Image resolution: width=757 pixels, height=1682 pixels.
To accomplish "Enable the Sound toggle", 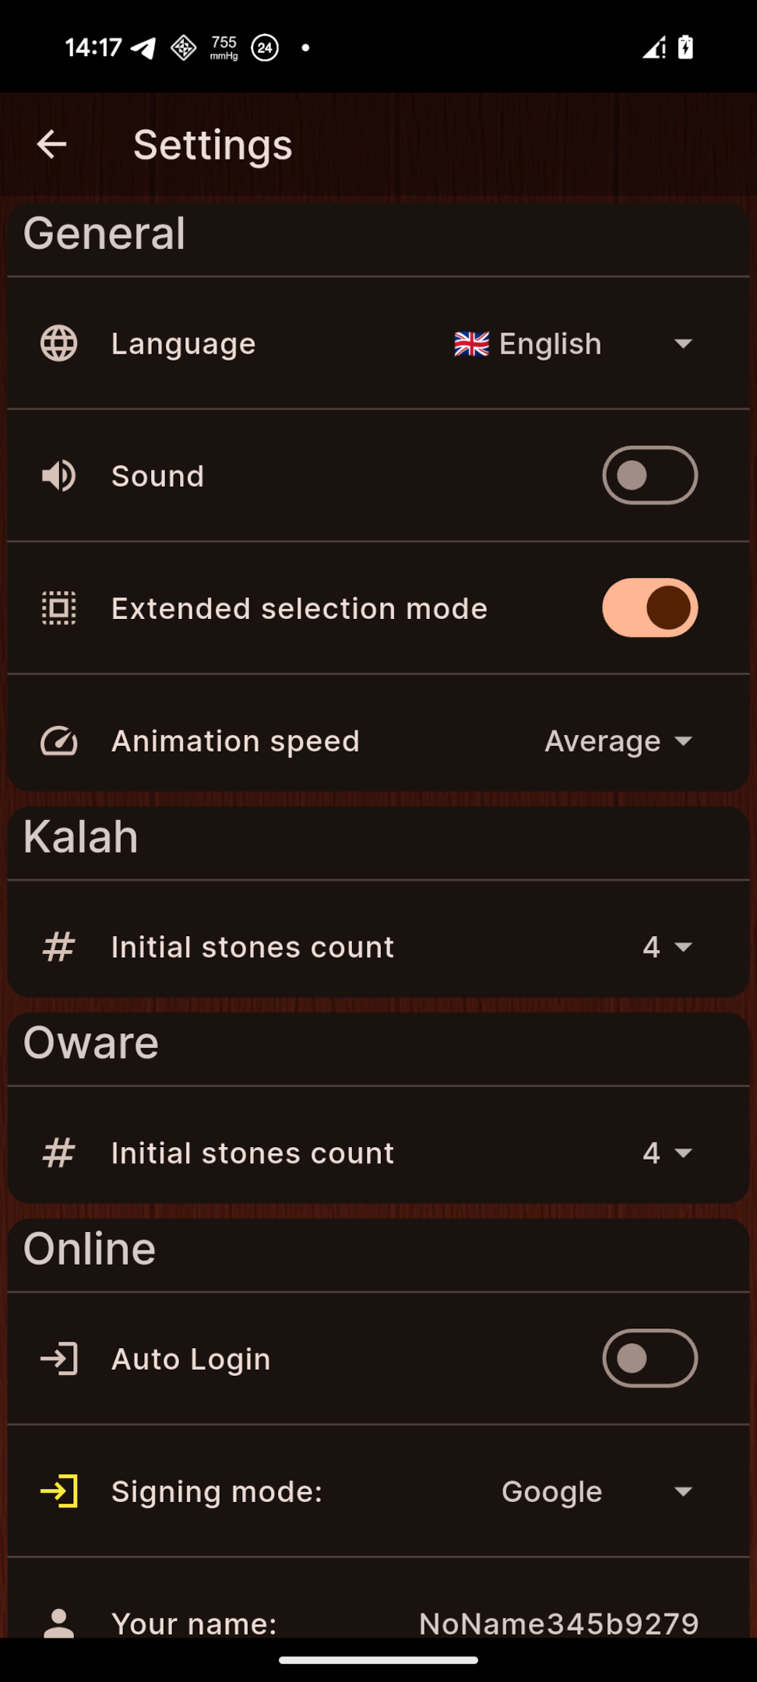I will tap(650, 475).
